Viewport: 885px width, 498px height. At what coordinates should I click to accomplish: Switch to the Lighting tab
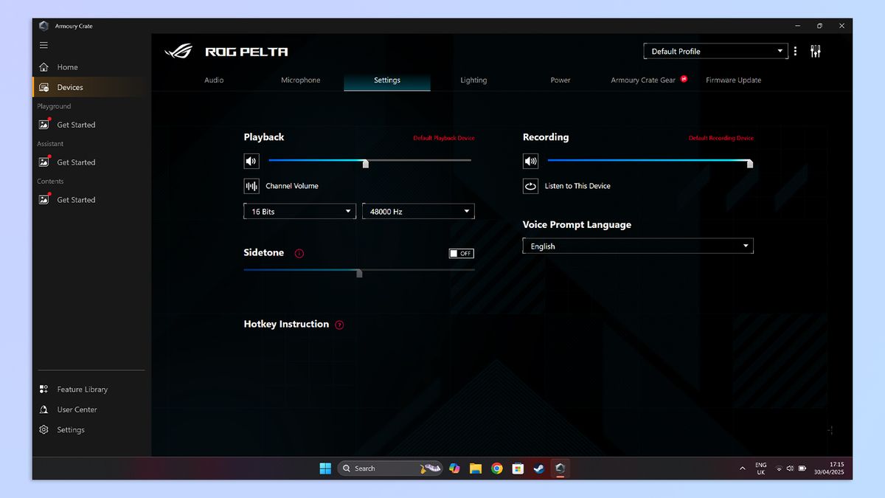pos(473,80)
